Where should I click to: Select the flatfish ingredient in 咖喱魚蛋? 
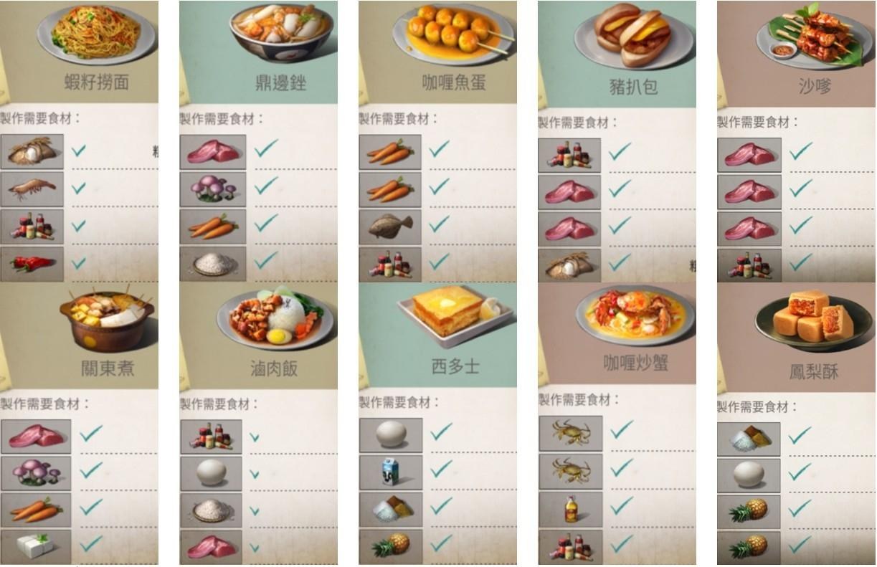(390, 227)
